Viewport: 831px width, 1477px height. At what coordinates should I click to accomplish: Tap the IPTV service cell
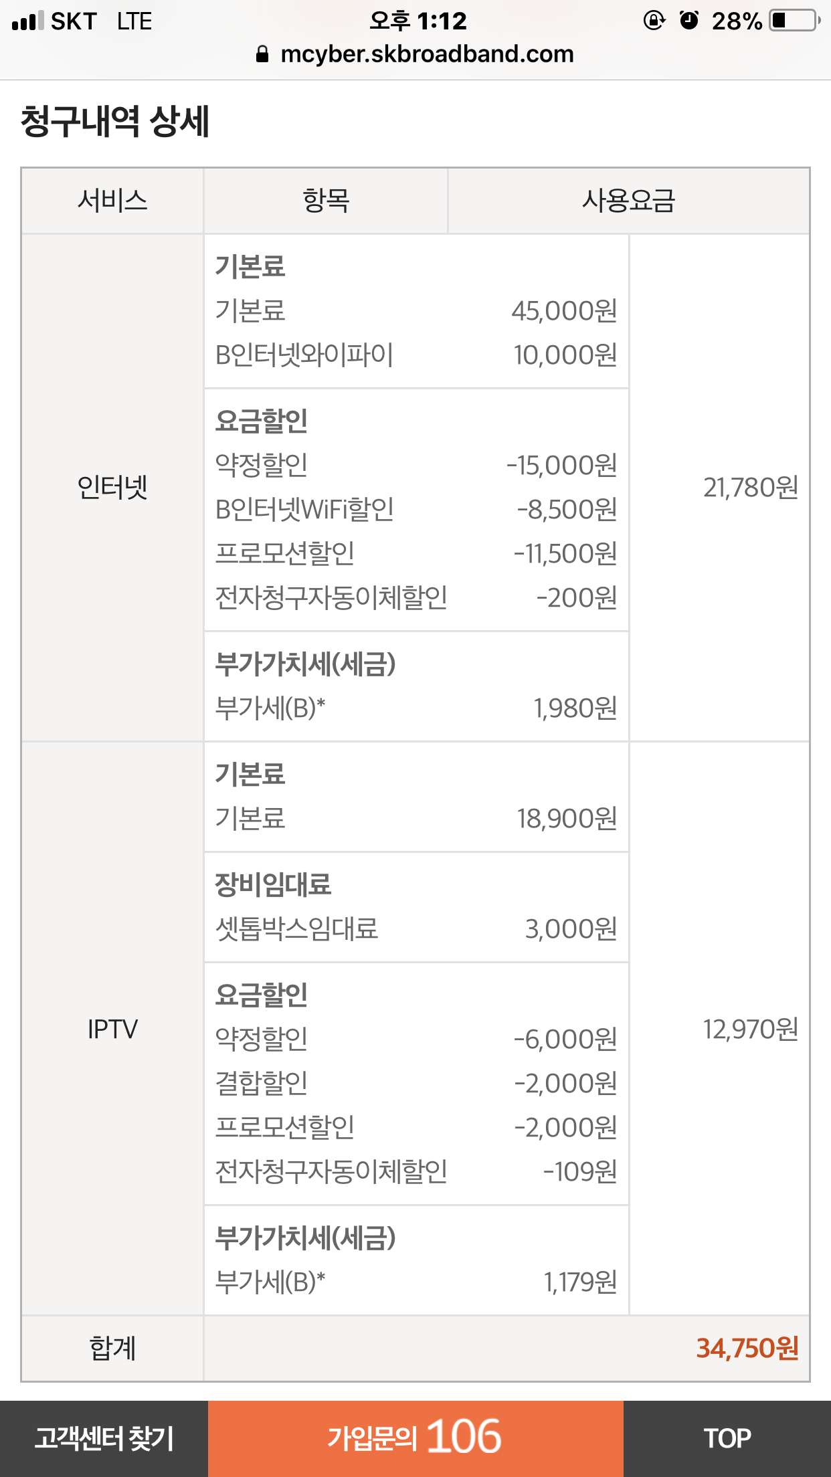112,1029
